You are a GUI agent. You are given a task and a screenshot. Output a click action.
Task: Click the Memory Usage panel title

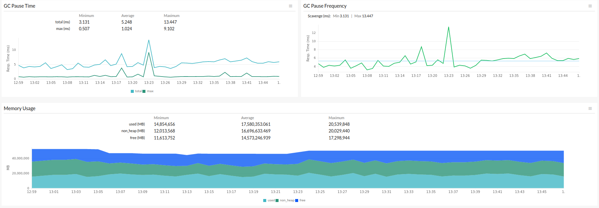(x=19, y=108)
